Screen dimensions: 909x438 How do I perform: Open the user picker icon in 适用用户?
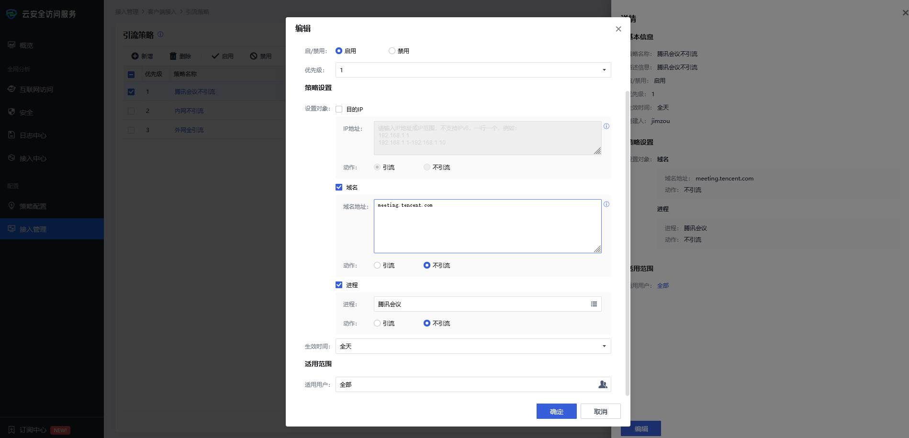pyautogui.click(x=603, y=384)
